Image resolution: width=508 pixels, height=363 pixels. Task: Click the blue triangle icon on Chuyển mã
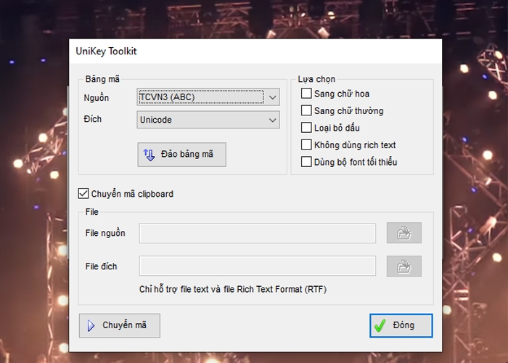coord(91,326)
